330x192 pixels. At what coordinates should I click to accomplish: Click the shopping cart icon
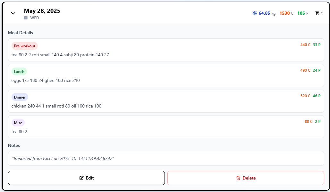317,13
